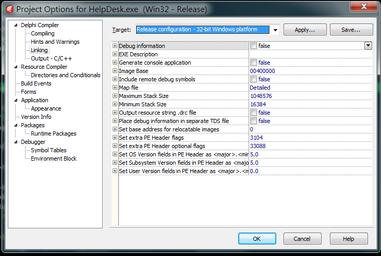
Task: Select Hints and Warnings page
Action: pyautogui.click(x=55, y=42)
